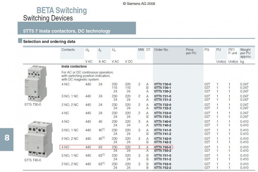
Task: Click 3 NO, 1 NC cell in 5TT5 751-0 row
Action: pyautogui.click(x=70, y=156)
